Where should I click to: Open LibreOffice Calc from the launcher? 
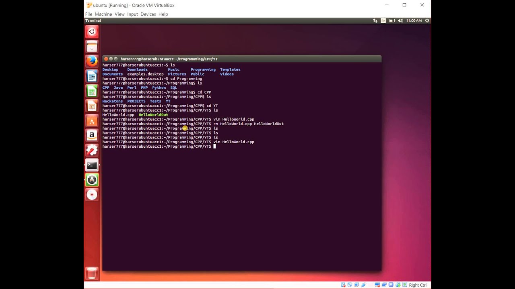click(92, 91)
